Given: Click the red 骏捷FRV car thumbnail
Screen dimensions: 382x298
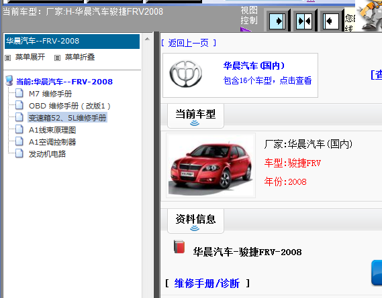Looking at the screenshot, I should point(211,165).
